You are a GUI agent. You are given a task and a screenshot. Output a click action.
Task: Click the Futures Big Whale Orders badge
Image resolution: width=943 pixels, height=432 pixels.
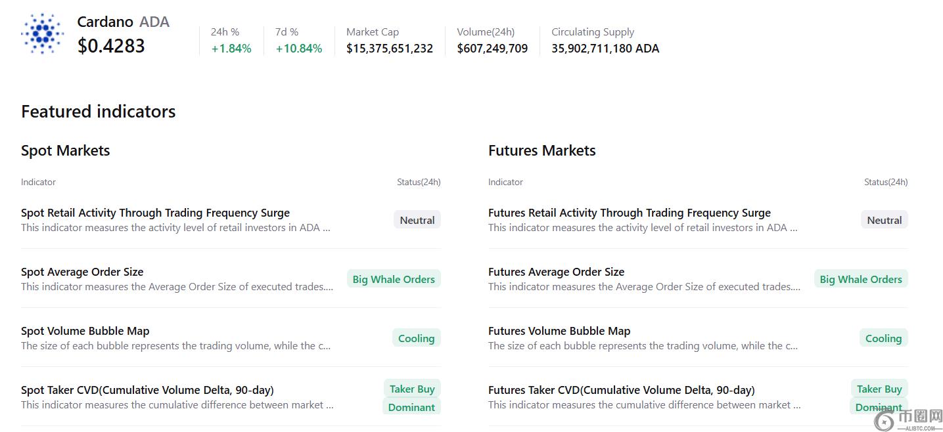click(861, 279)
